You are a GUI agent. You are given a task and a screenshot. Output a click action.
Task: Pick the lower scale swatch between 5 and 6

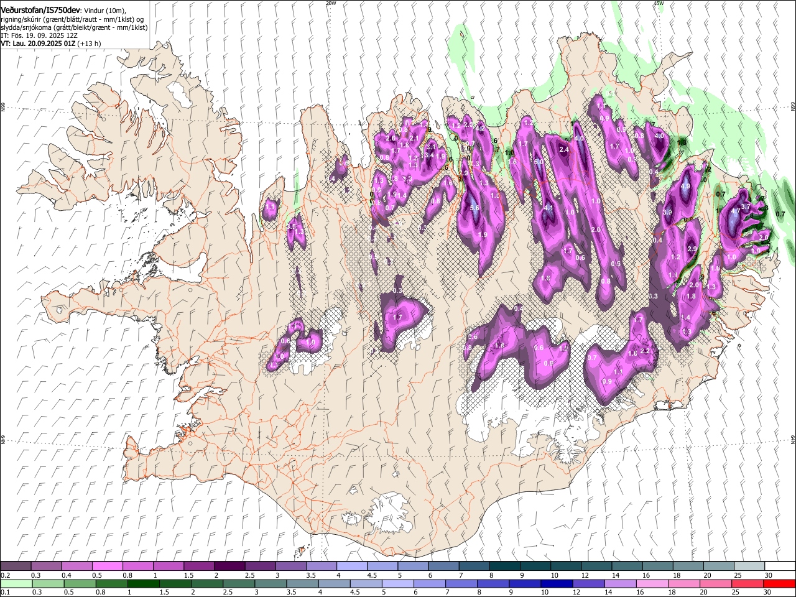tap(398, 583)
